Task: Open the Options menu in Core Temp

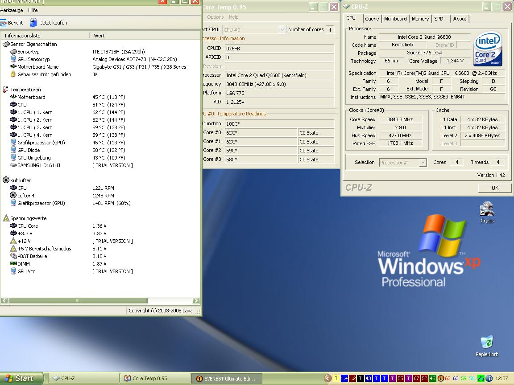Action: pyautogui.click(x=216, y=17)
